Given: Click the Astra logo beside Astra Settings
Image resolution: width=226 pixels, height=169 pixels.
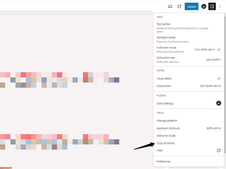Looking at the screenshot, I should [219, 103].
